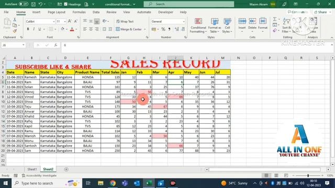335x188 pixels.
Task: Switch to the Formulas tab
Action: (x=79, y=12)
